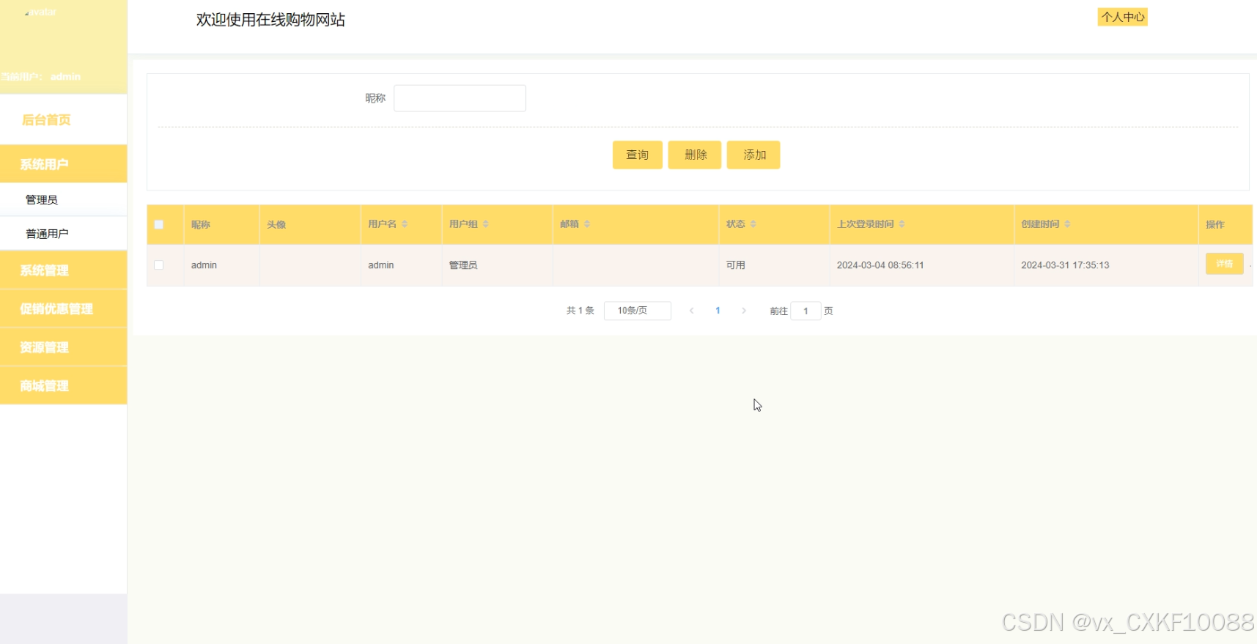The height and width of the screenshot is (644, 1257).
Task: Click the 删除 delete button
Action: pyautogui.click(x=695, y=155)
